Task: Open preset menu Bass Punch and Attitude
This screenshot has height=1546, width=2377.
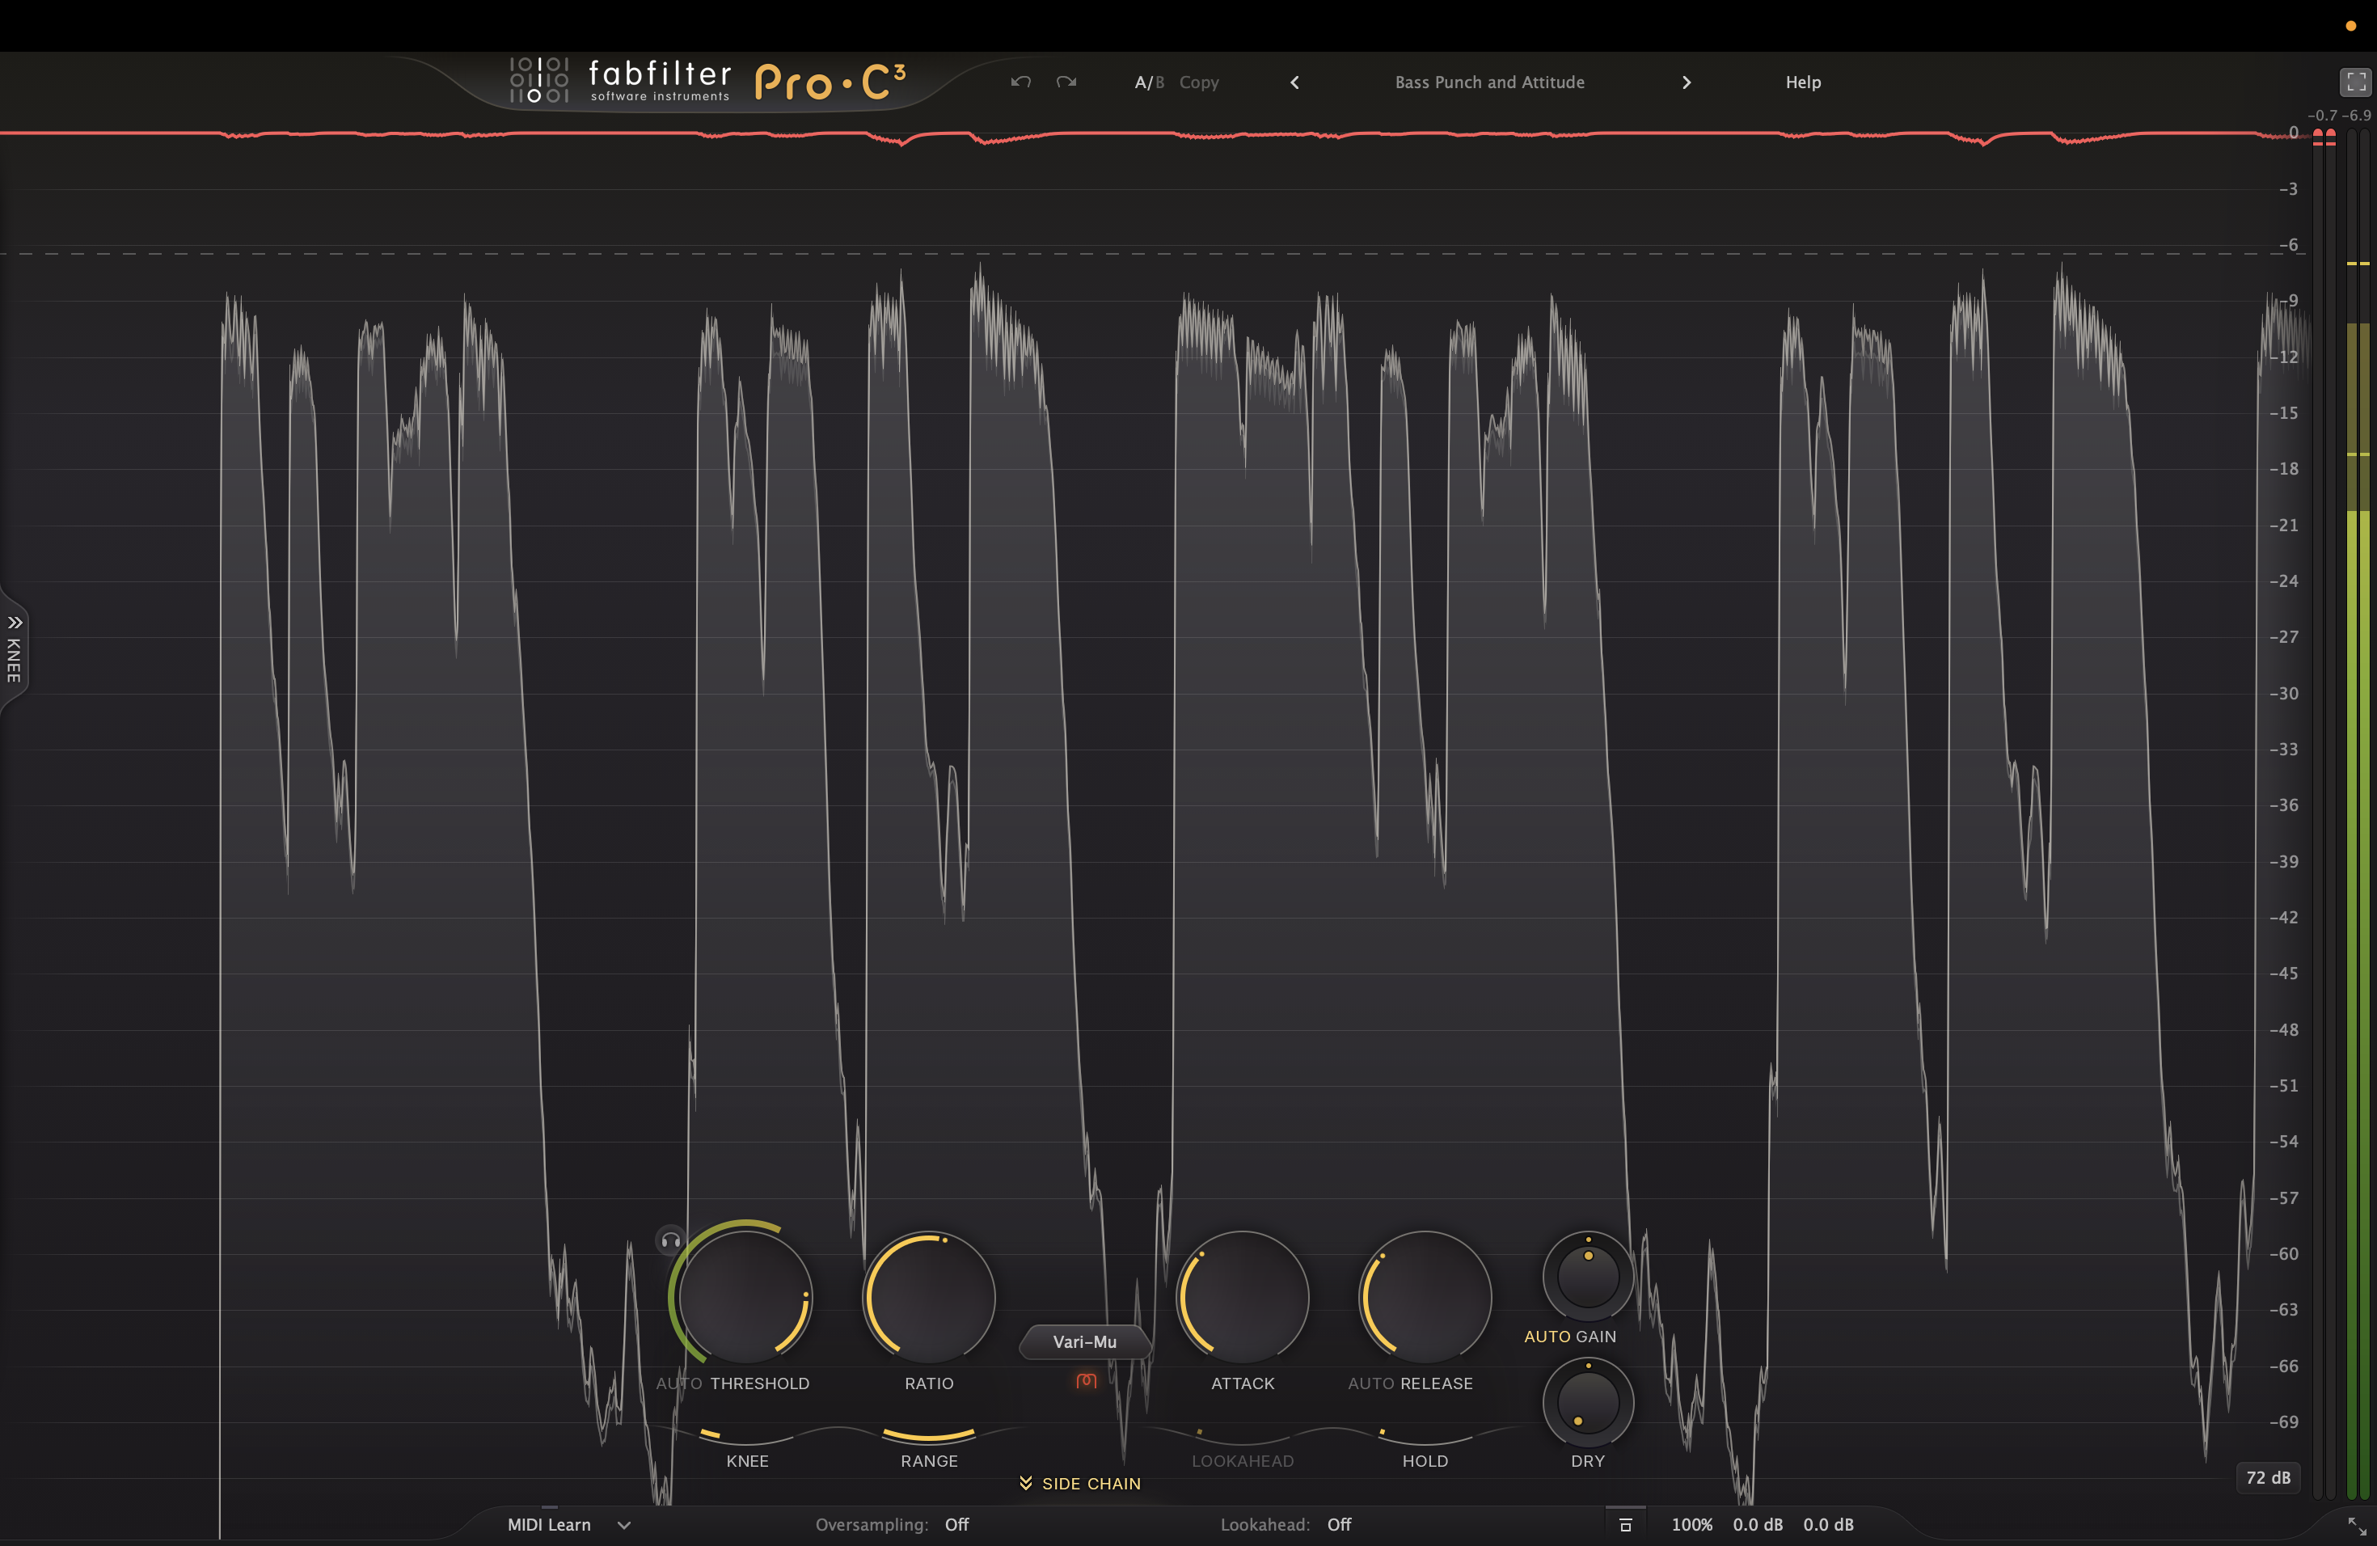Action: [x=1489, y=82]
